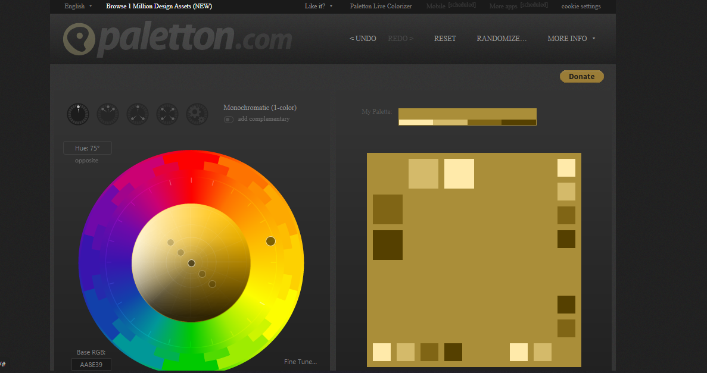Select the Triad 3-color scheme icon
Screen dimensions: 707x373
click(x=138, y=114)
